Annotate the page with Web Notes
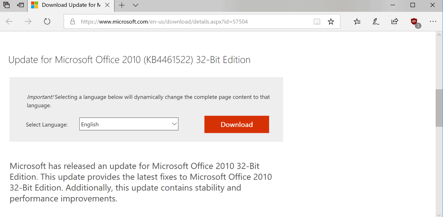443x217 pixels. pyautogui.click(x=375, y=21)
